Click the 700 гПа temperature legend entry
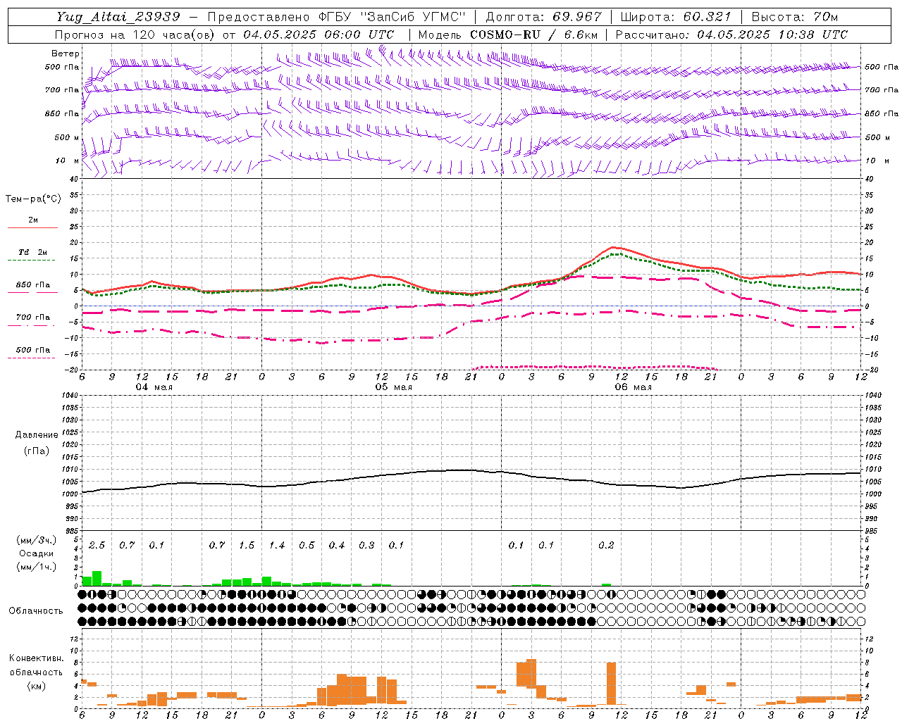Image resolution: width=902 pixels, height=721 pixels. (32, 318)
